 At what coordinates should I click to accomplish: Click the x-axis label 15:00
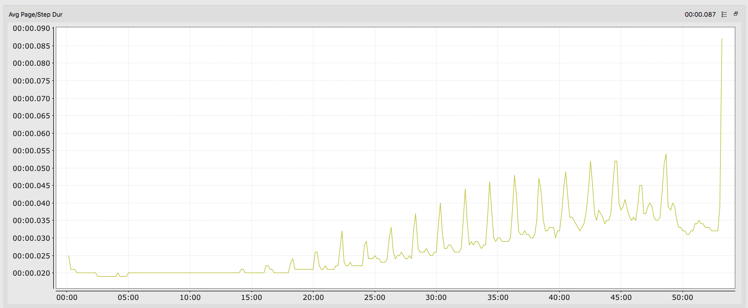[251, 297]
